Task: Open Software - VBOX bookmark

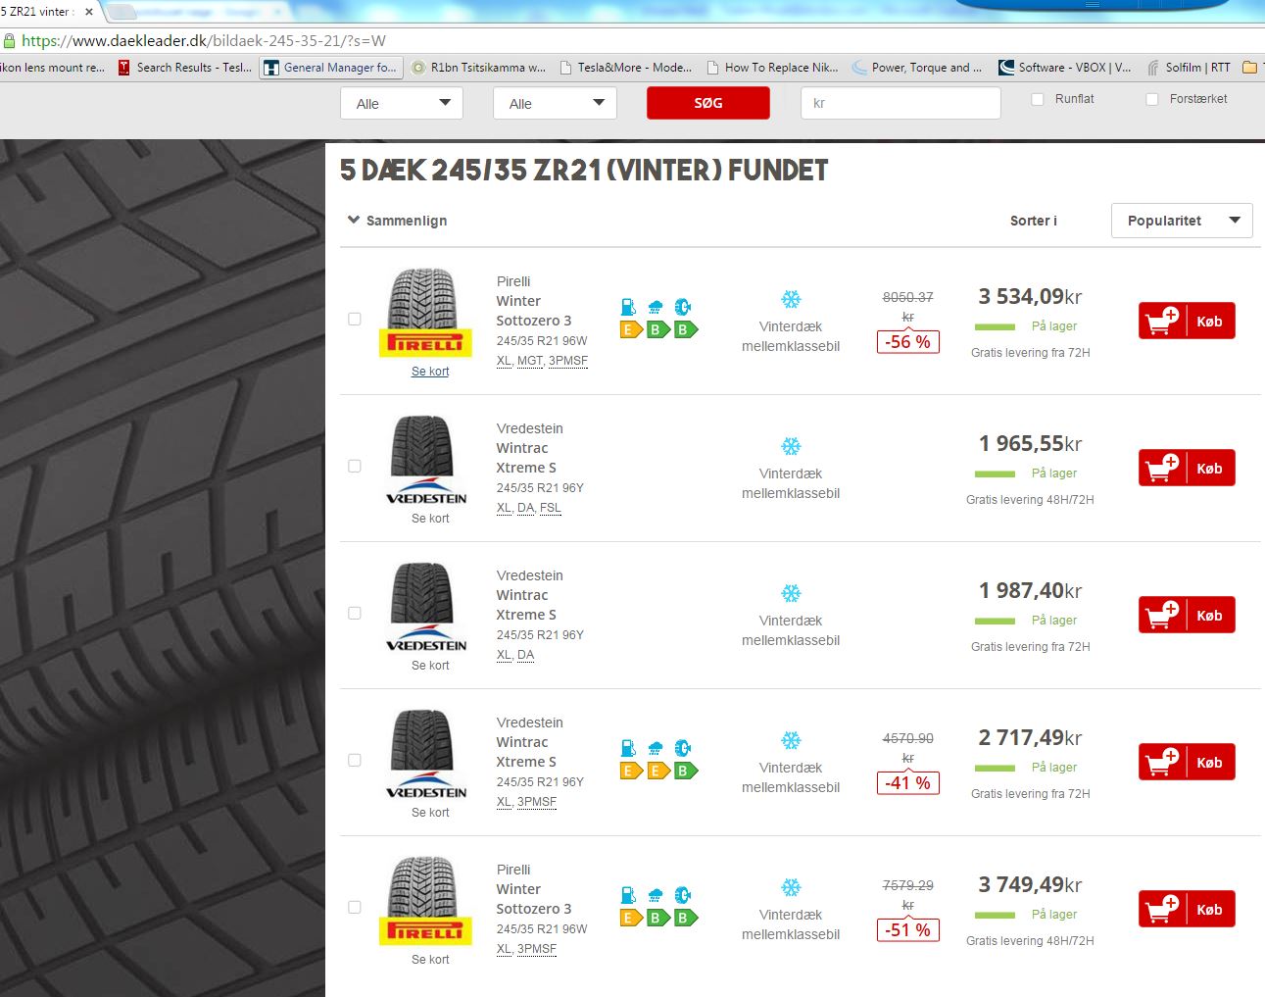Action: point(1065,68)
